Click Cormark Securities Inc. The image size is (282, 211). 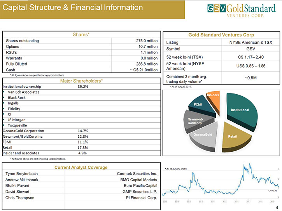[x=137, y=174]
